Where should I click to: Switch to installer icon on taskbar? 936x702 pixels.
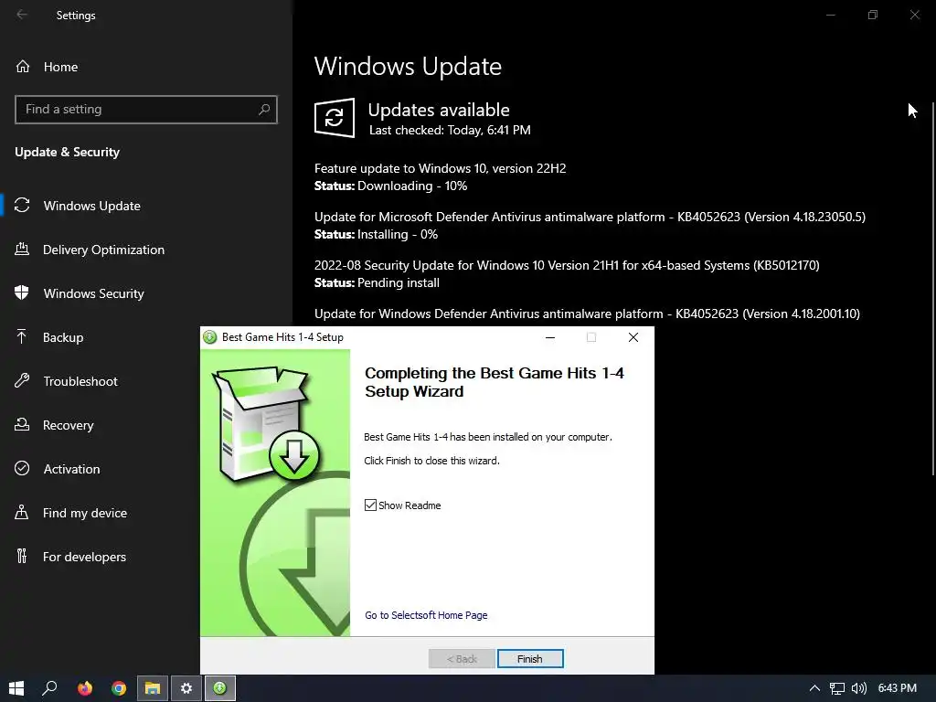[x=220, y=688]
